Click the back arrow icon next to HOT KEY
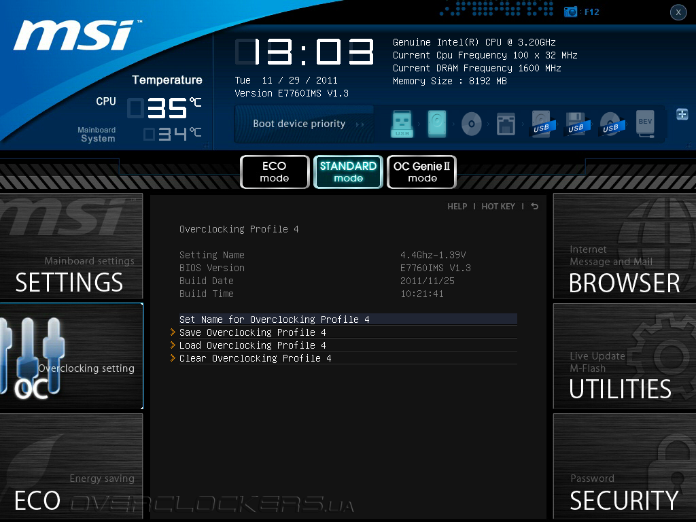 [535, 207]
